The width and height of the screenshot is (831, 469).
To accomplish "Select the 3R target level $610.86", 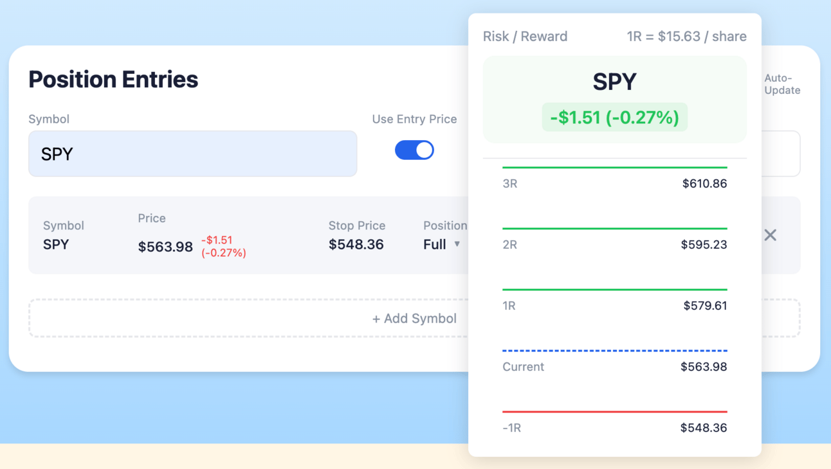I will click(615, 183).
